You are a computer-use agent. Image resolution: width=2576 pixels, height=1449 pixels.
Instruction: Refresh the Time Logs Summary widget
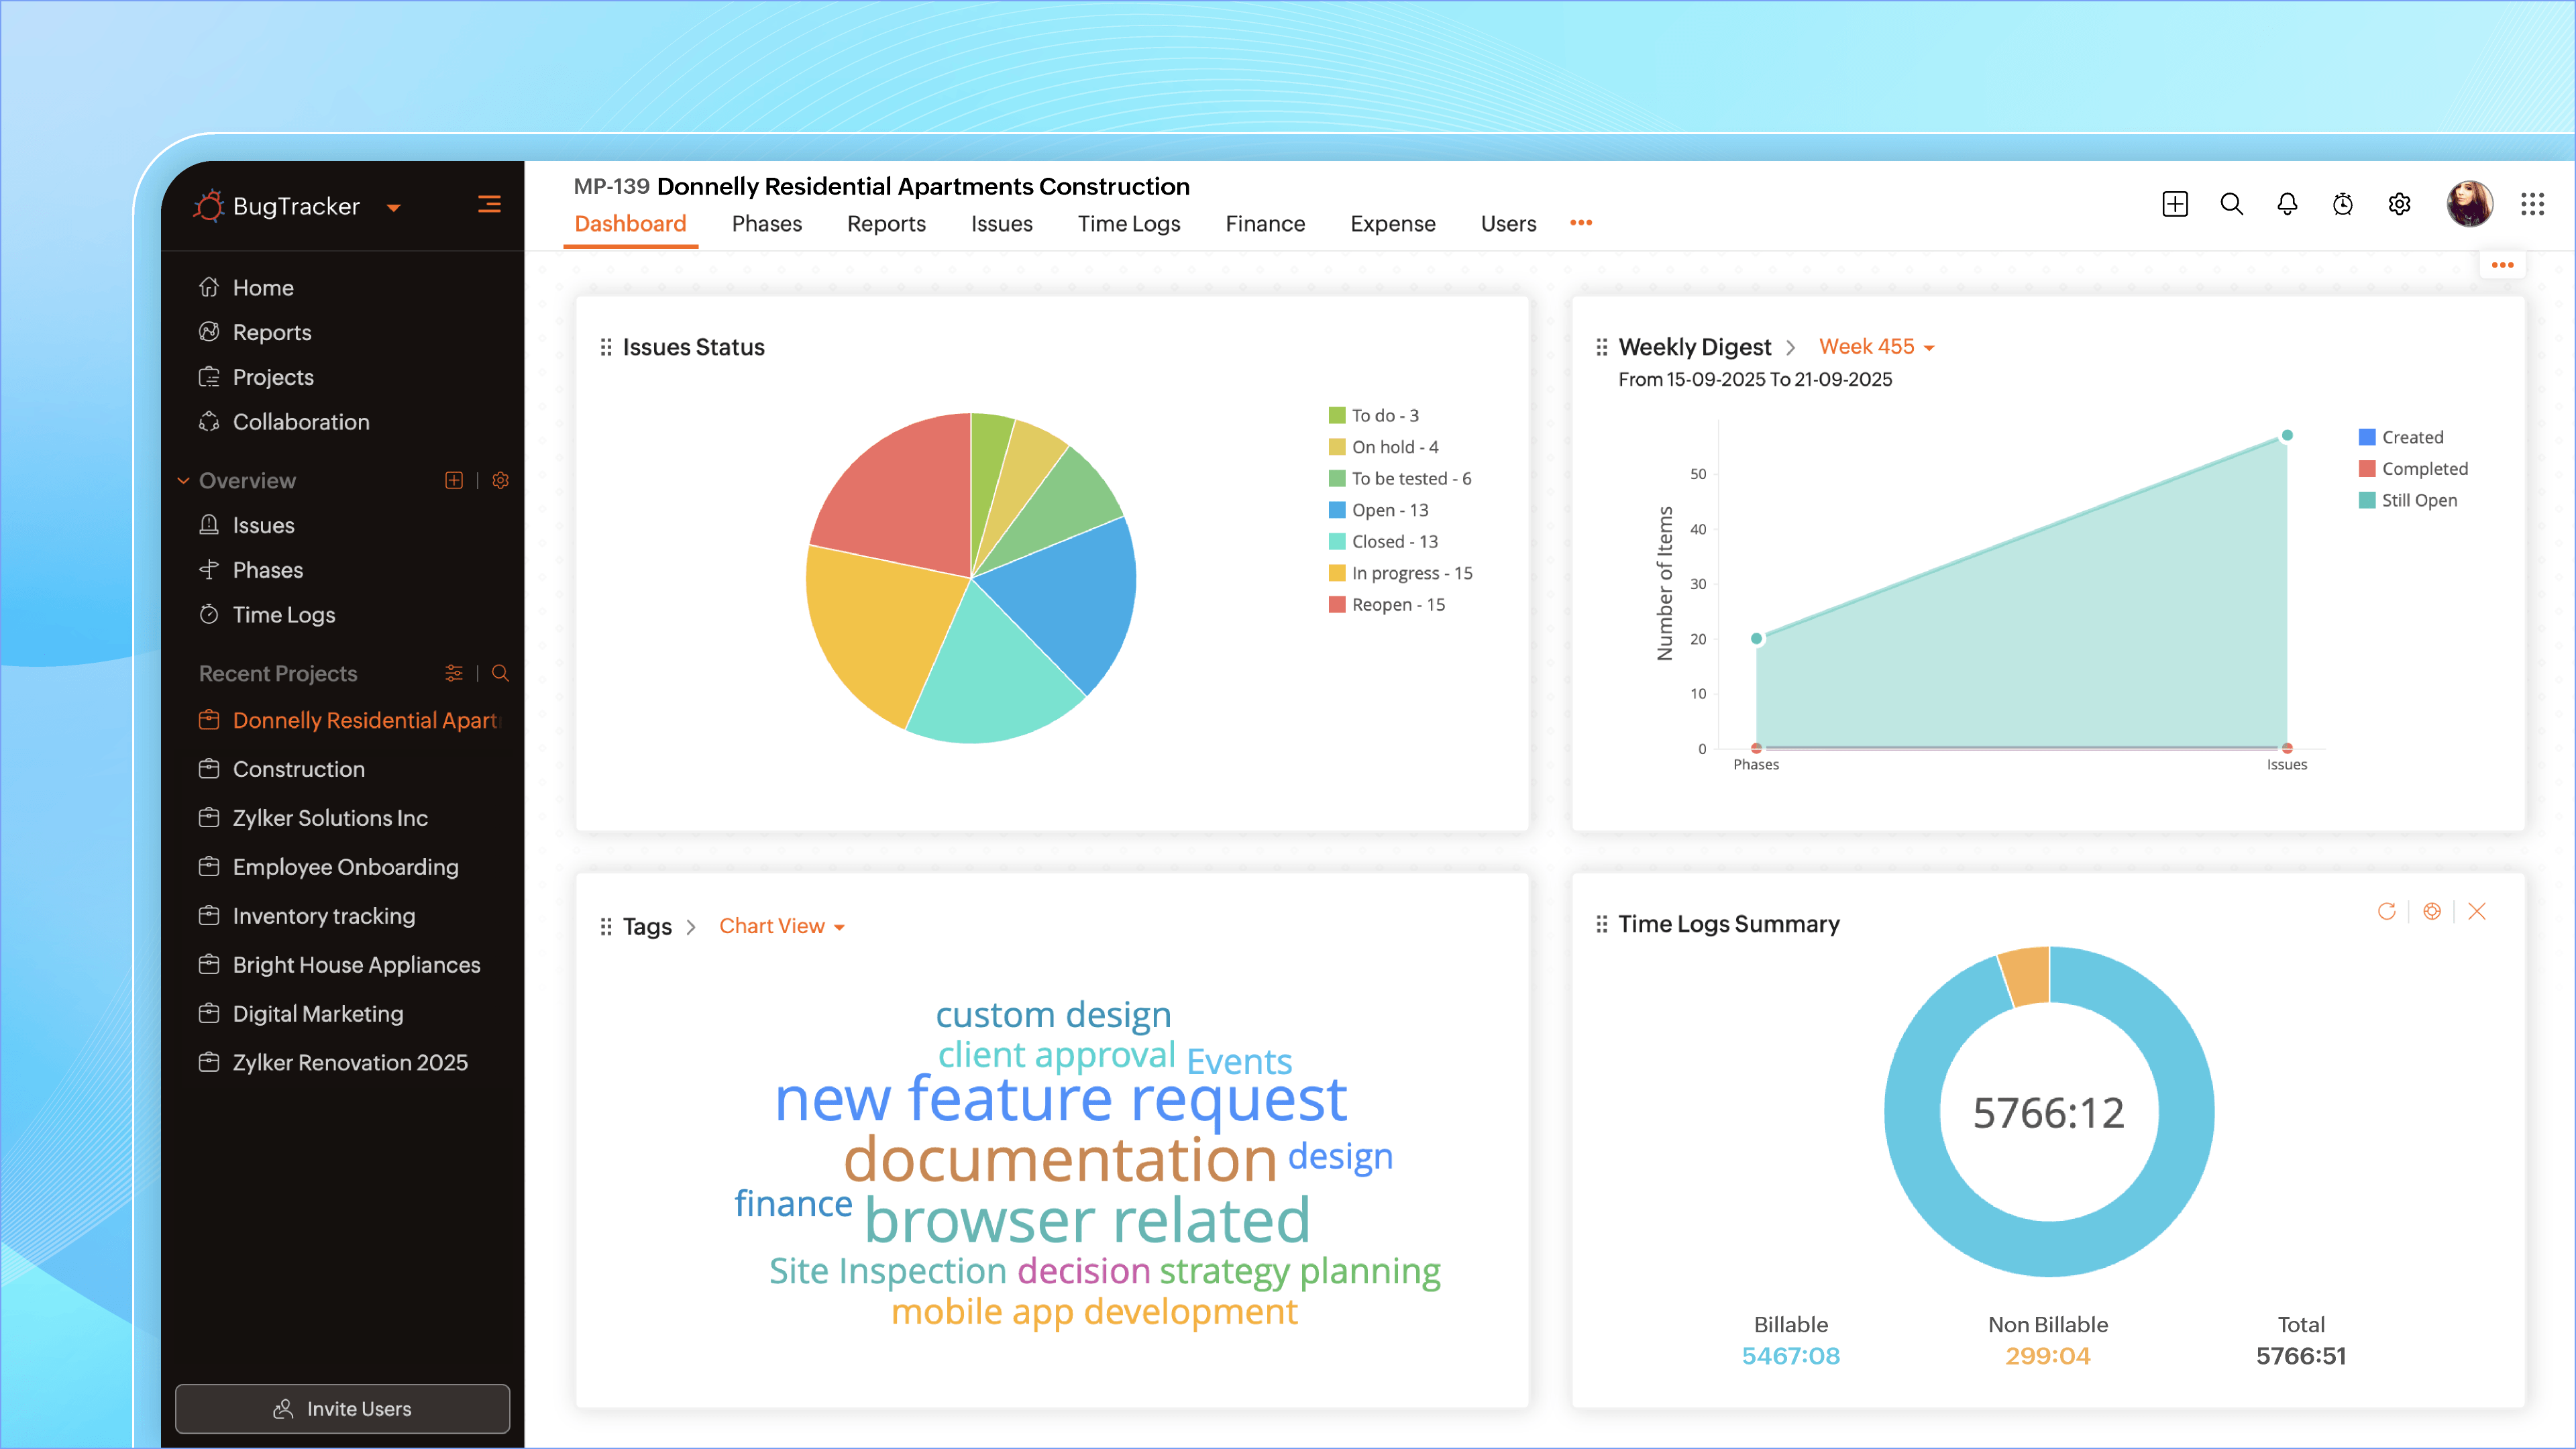click(2388, 911)
